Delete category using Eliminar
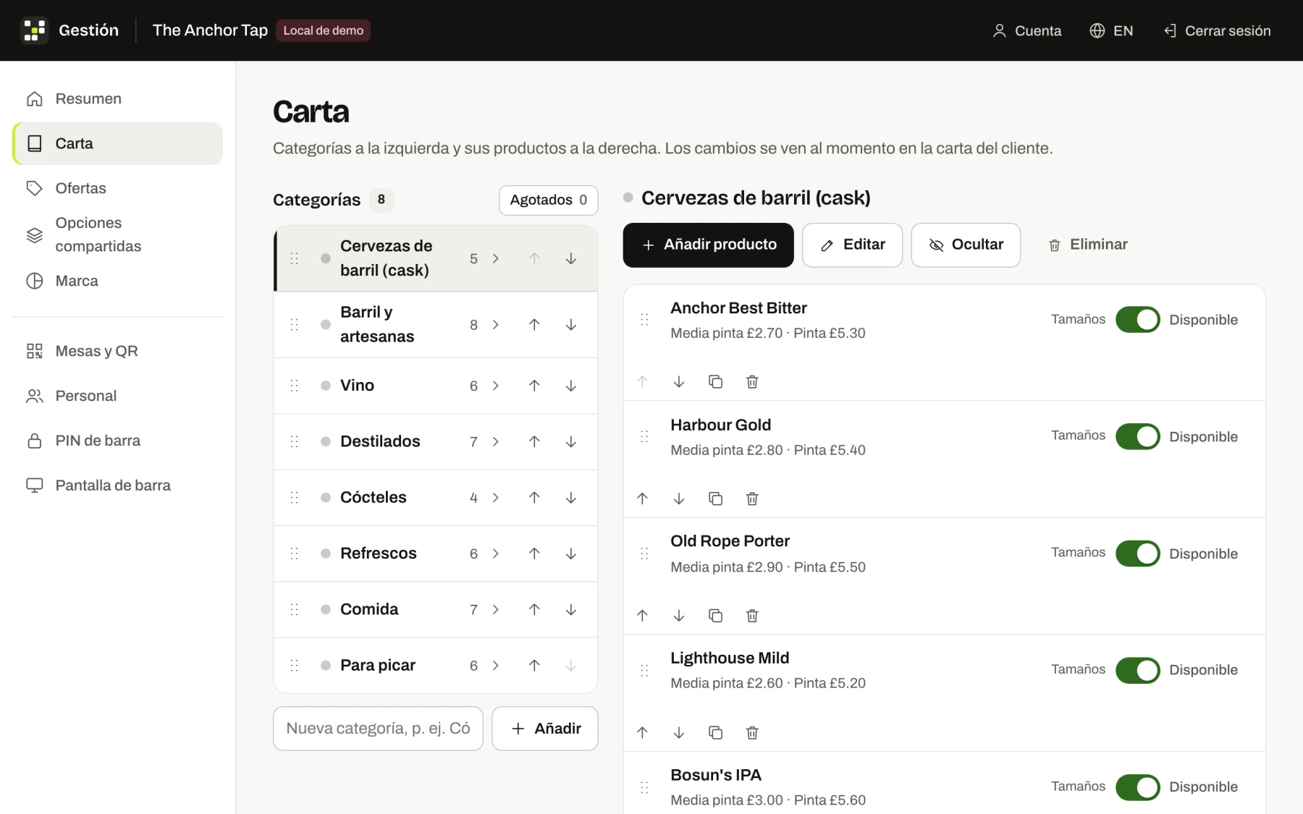The height and width of the screenshot is (814, 1303). (1087, 245)
